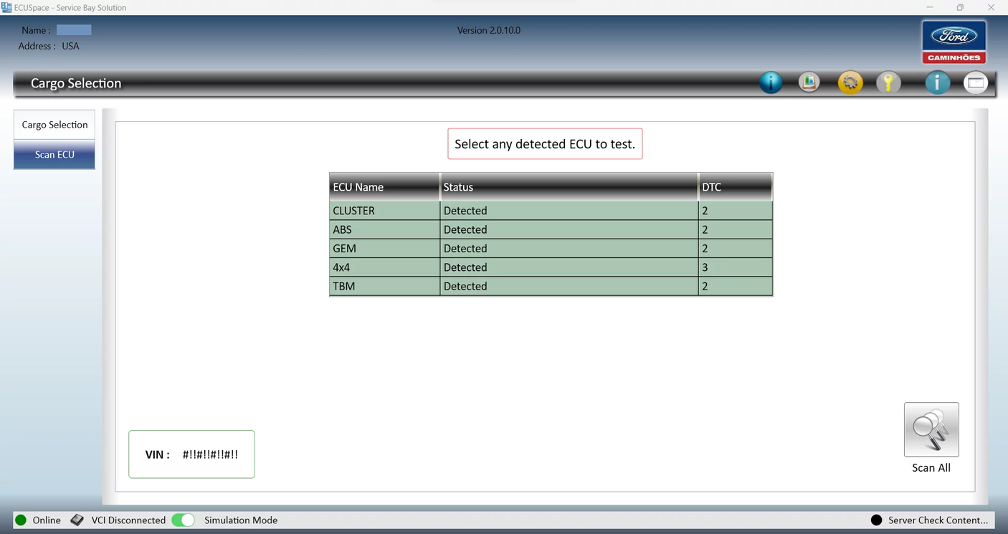
Task: Open the report document icon on toolbar
Action: pyautogui.click(x=809, y=82)
